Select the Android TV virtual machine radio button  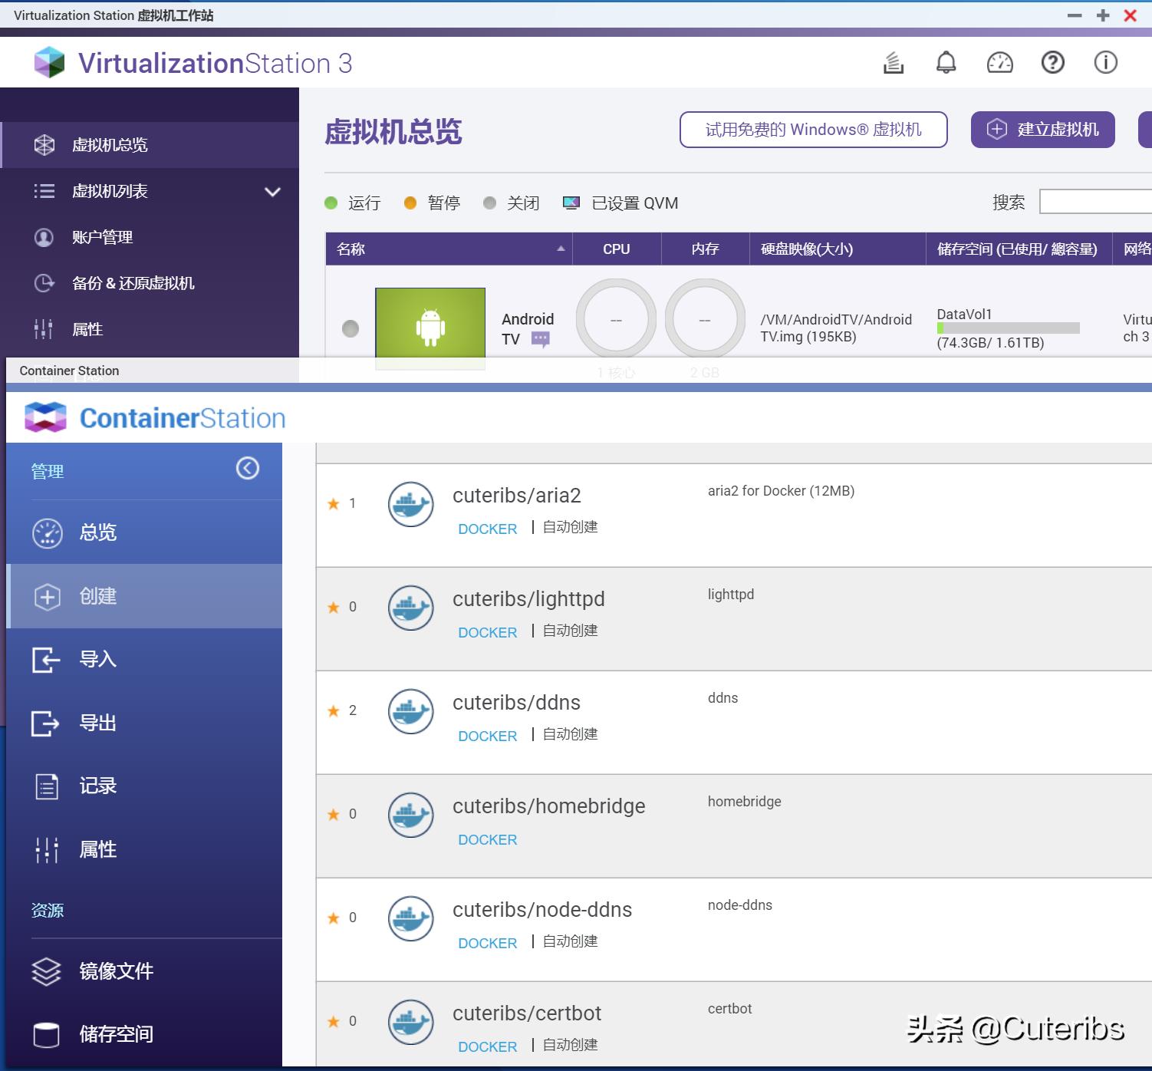(x=351, y=328)
